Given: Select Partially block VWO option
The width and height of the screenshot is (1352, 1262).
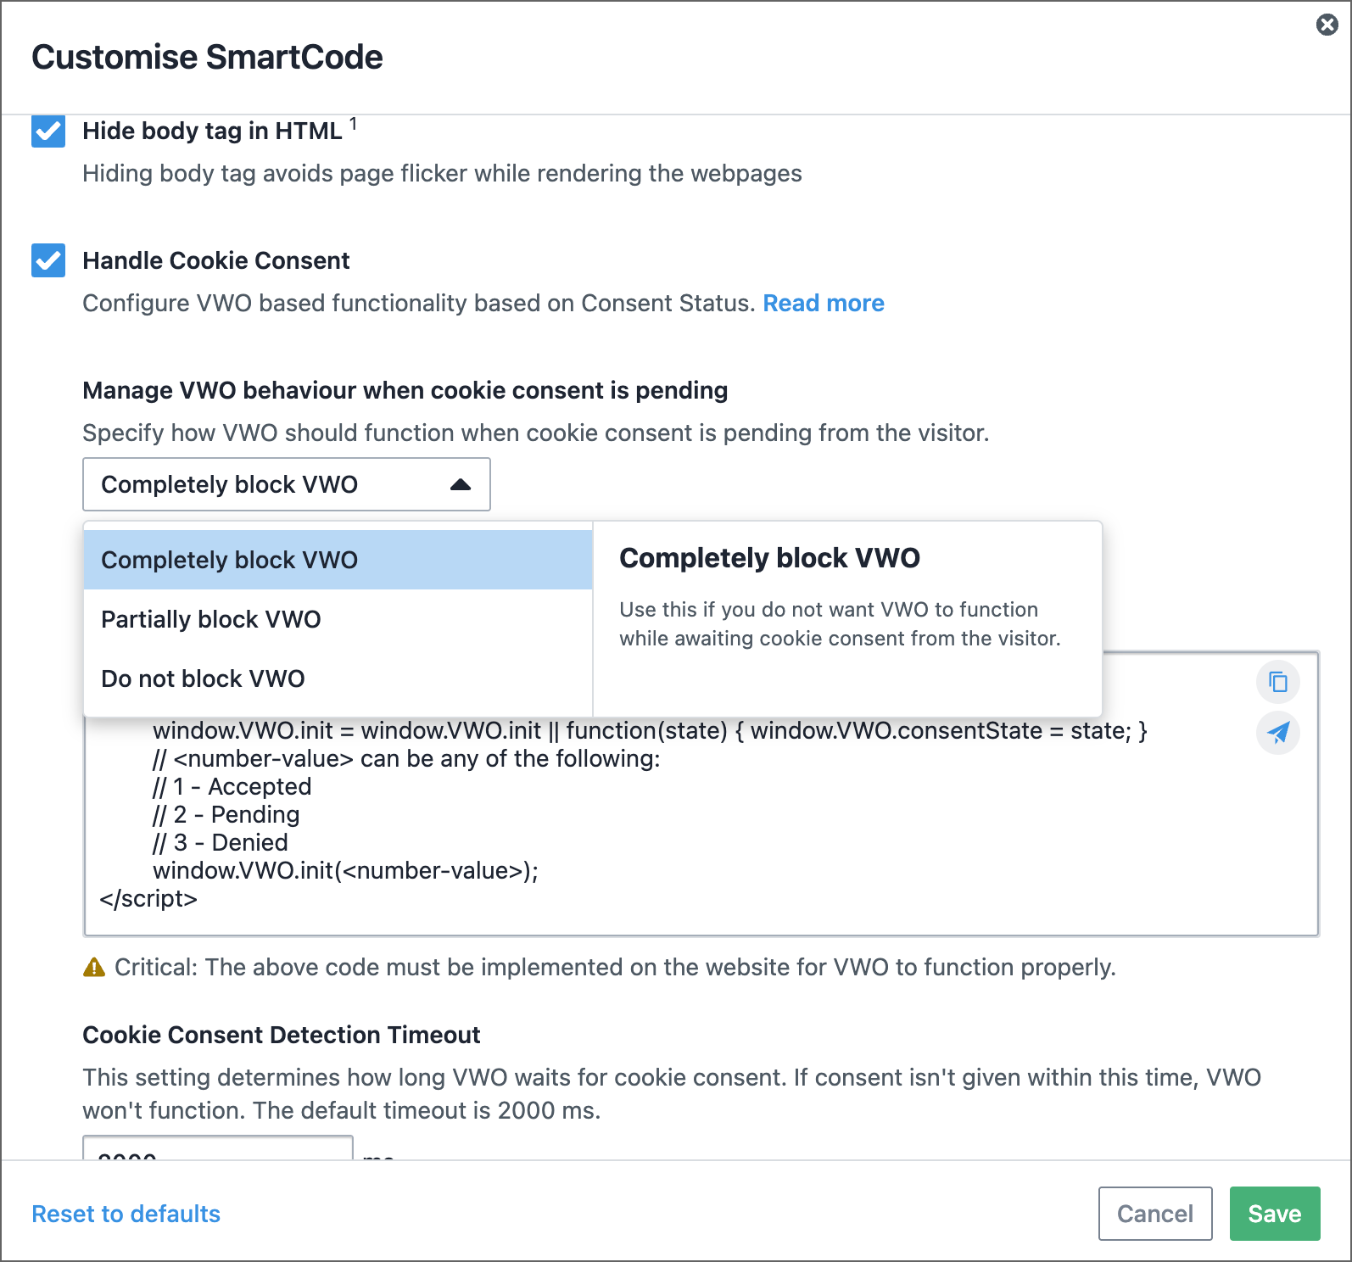Looking at the screenshot, I should [x=338, y=619].
